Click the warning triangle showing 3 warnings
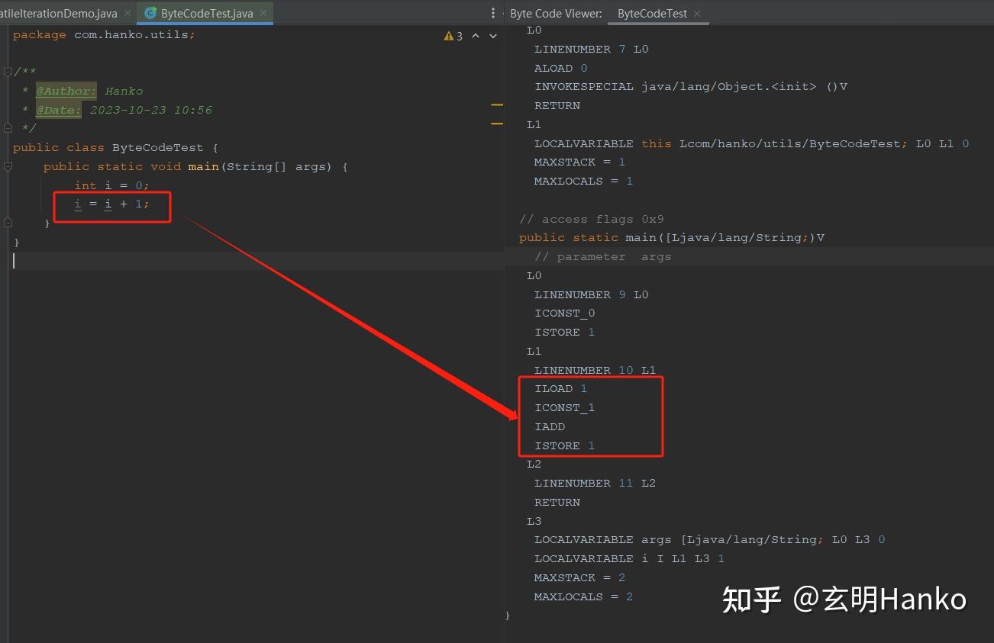This screenshot has height=643, width=994. pyautogui.click(x=450, y=35)
